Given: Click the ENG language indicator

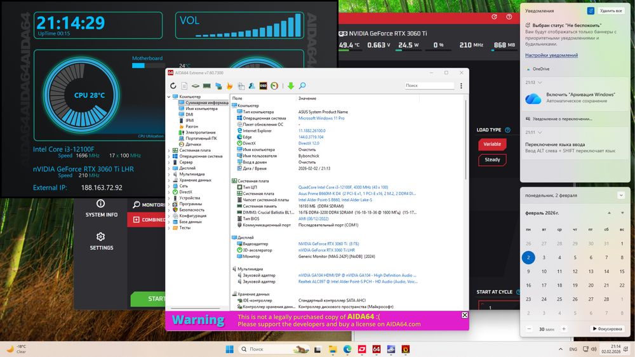Looking at the screenshot, I should click(x=573, y=349).
